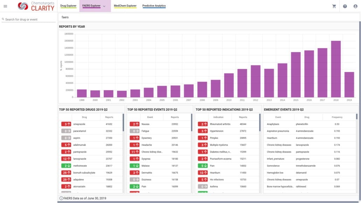361x203 pixels.
Task: Sort top drugs by Drug column
Action: 84,117
